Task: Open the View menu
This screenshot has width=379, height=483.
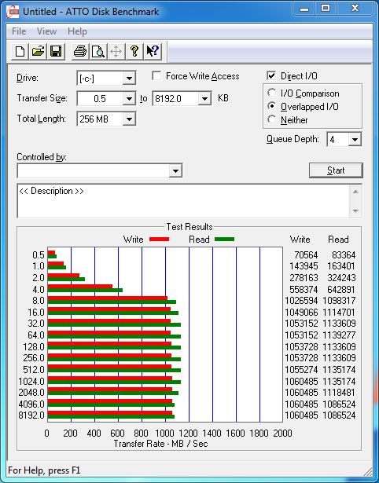Action: (x=47, y=31)
